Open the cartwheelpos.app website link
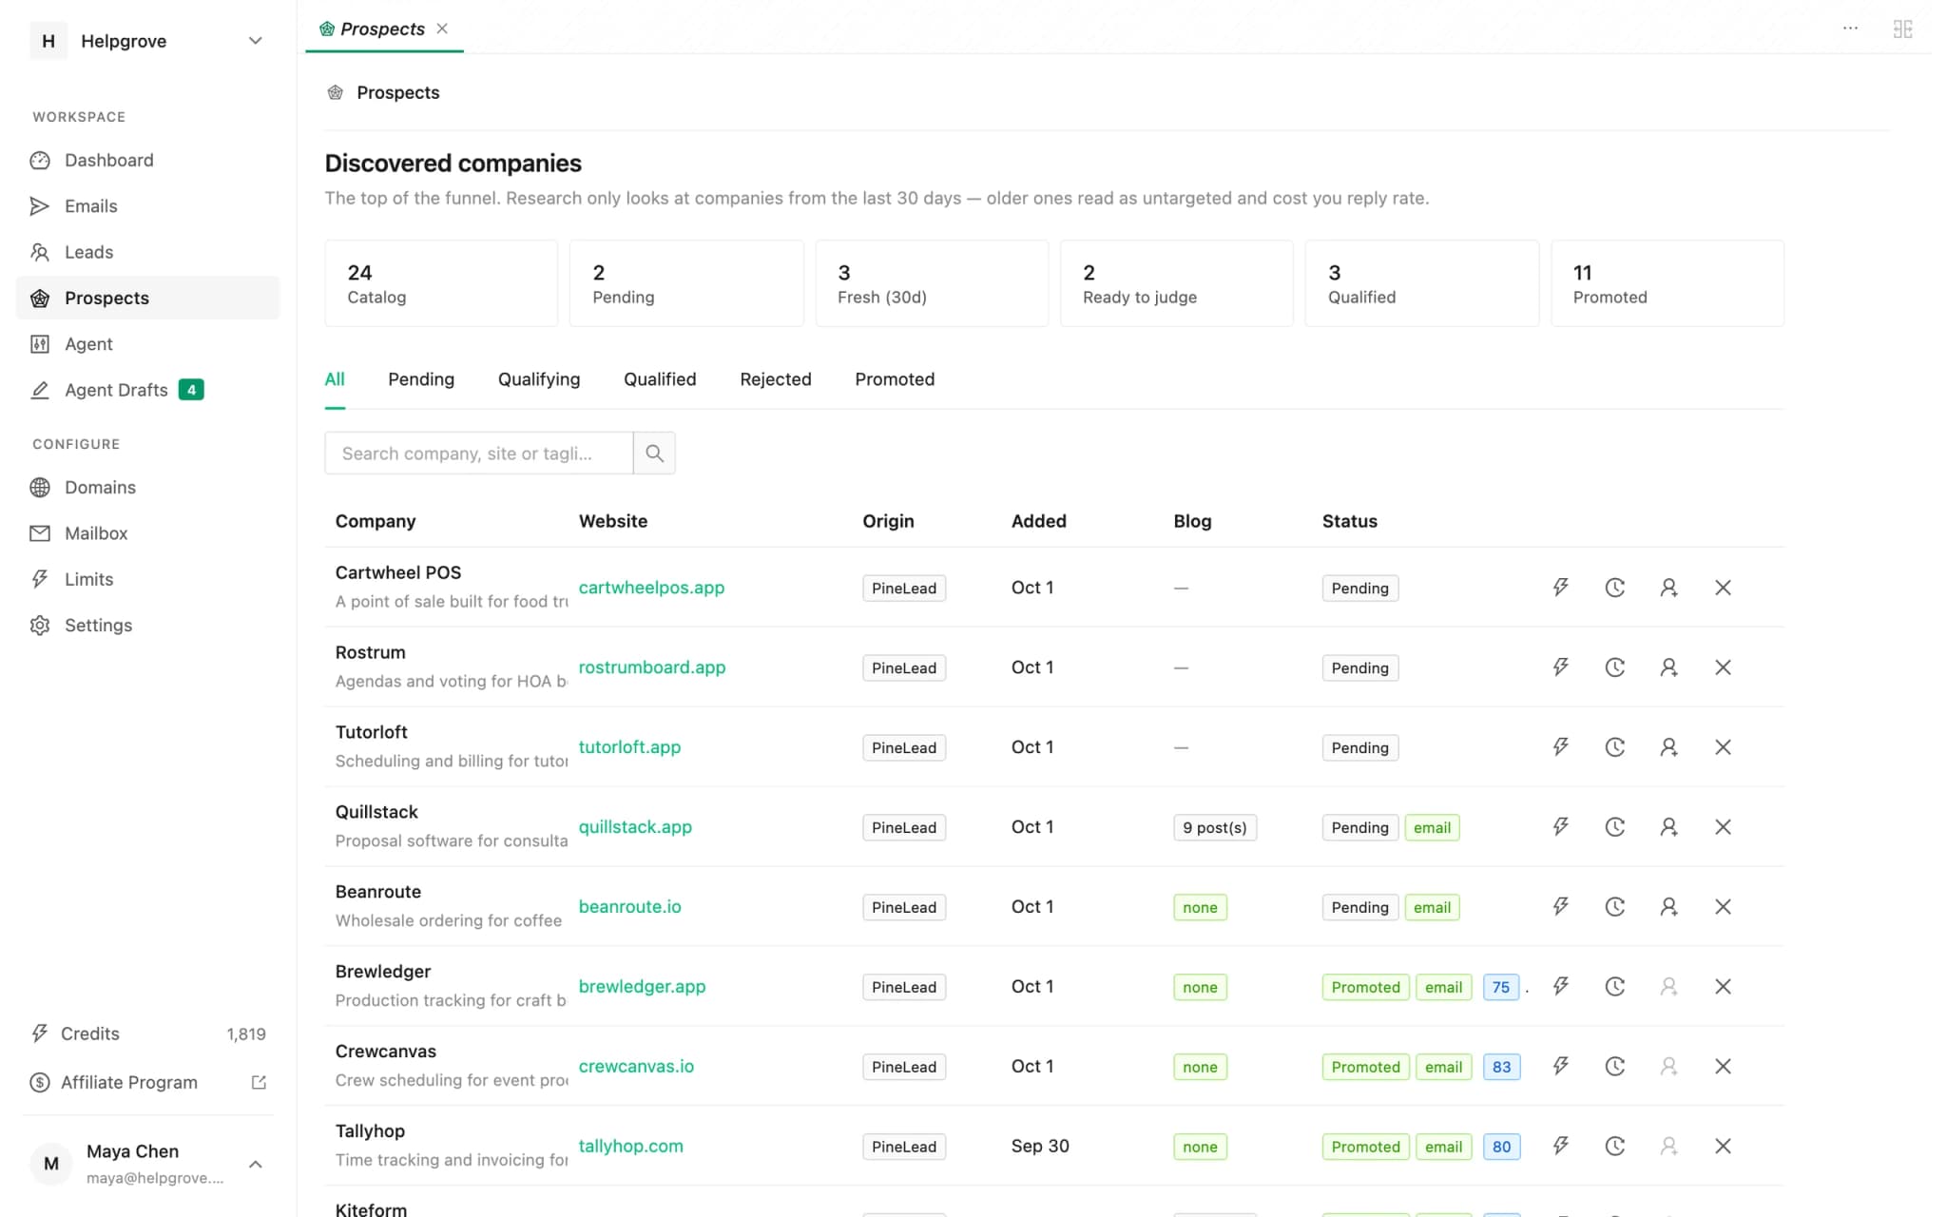This screenshot has height=1217, width=1947. click(651, 588)
